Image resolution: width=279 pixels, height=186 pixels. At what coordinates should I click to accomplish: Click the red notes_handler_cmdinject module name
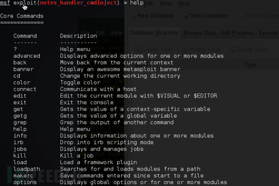click(78, 3)
